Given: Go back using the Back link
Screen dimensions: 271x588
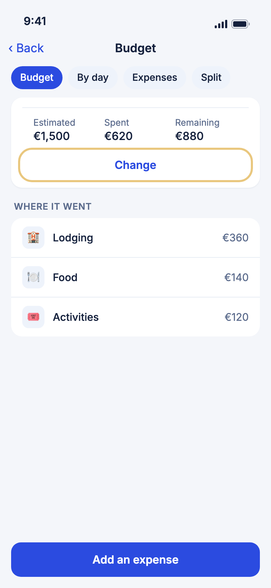Looking at the screenshot, I should coord(26,48).
